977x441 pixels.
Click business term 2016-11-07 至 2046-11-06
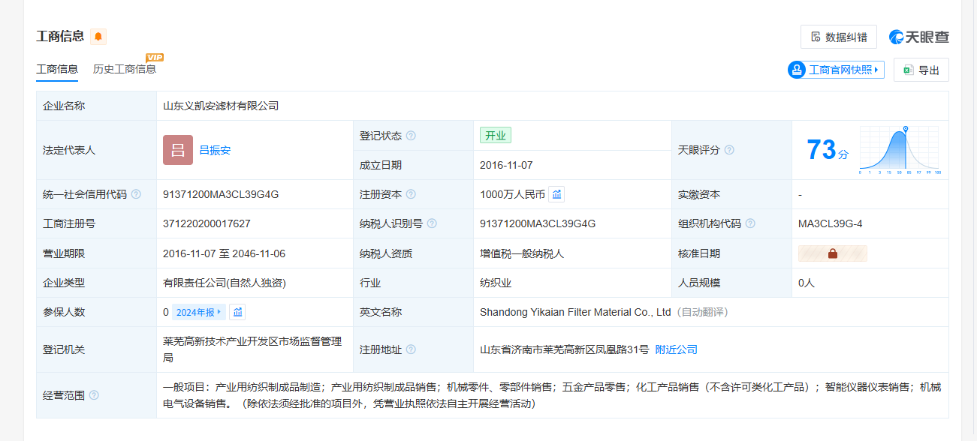224,253
